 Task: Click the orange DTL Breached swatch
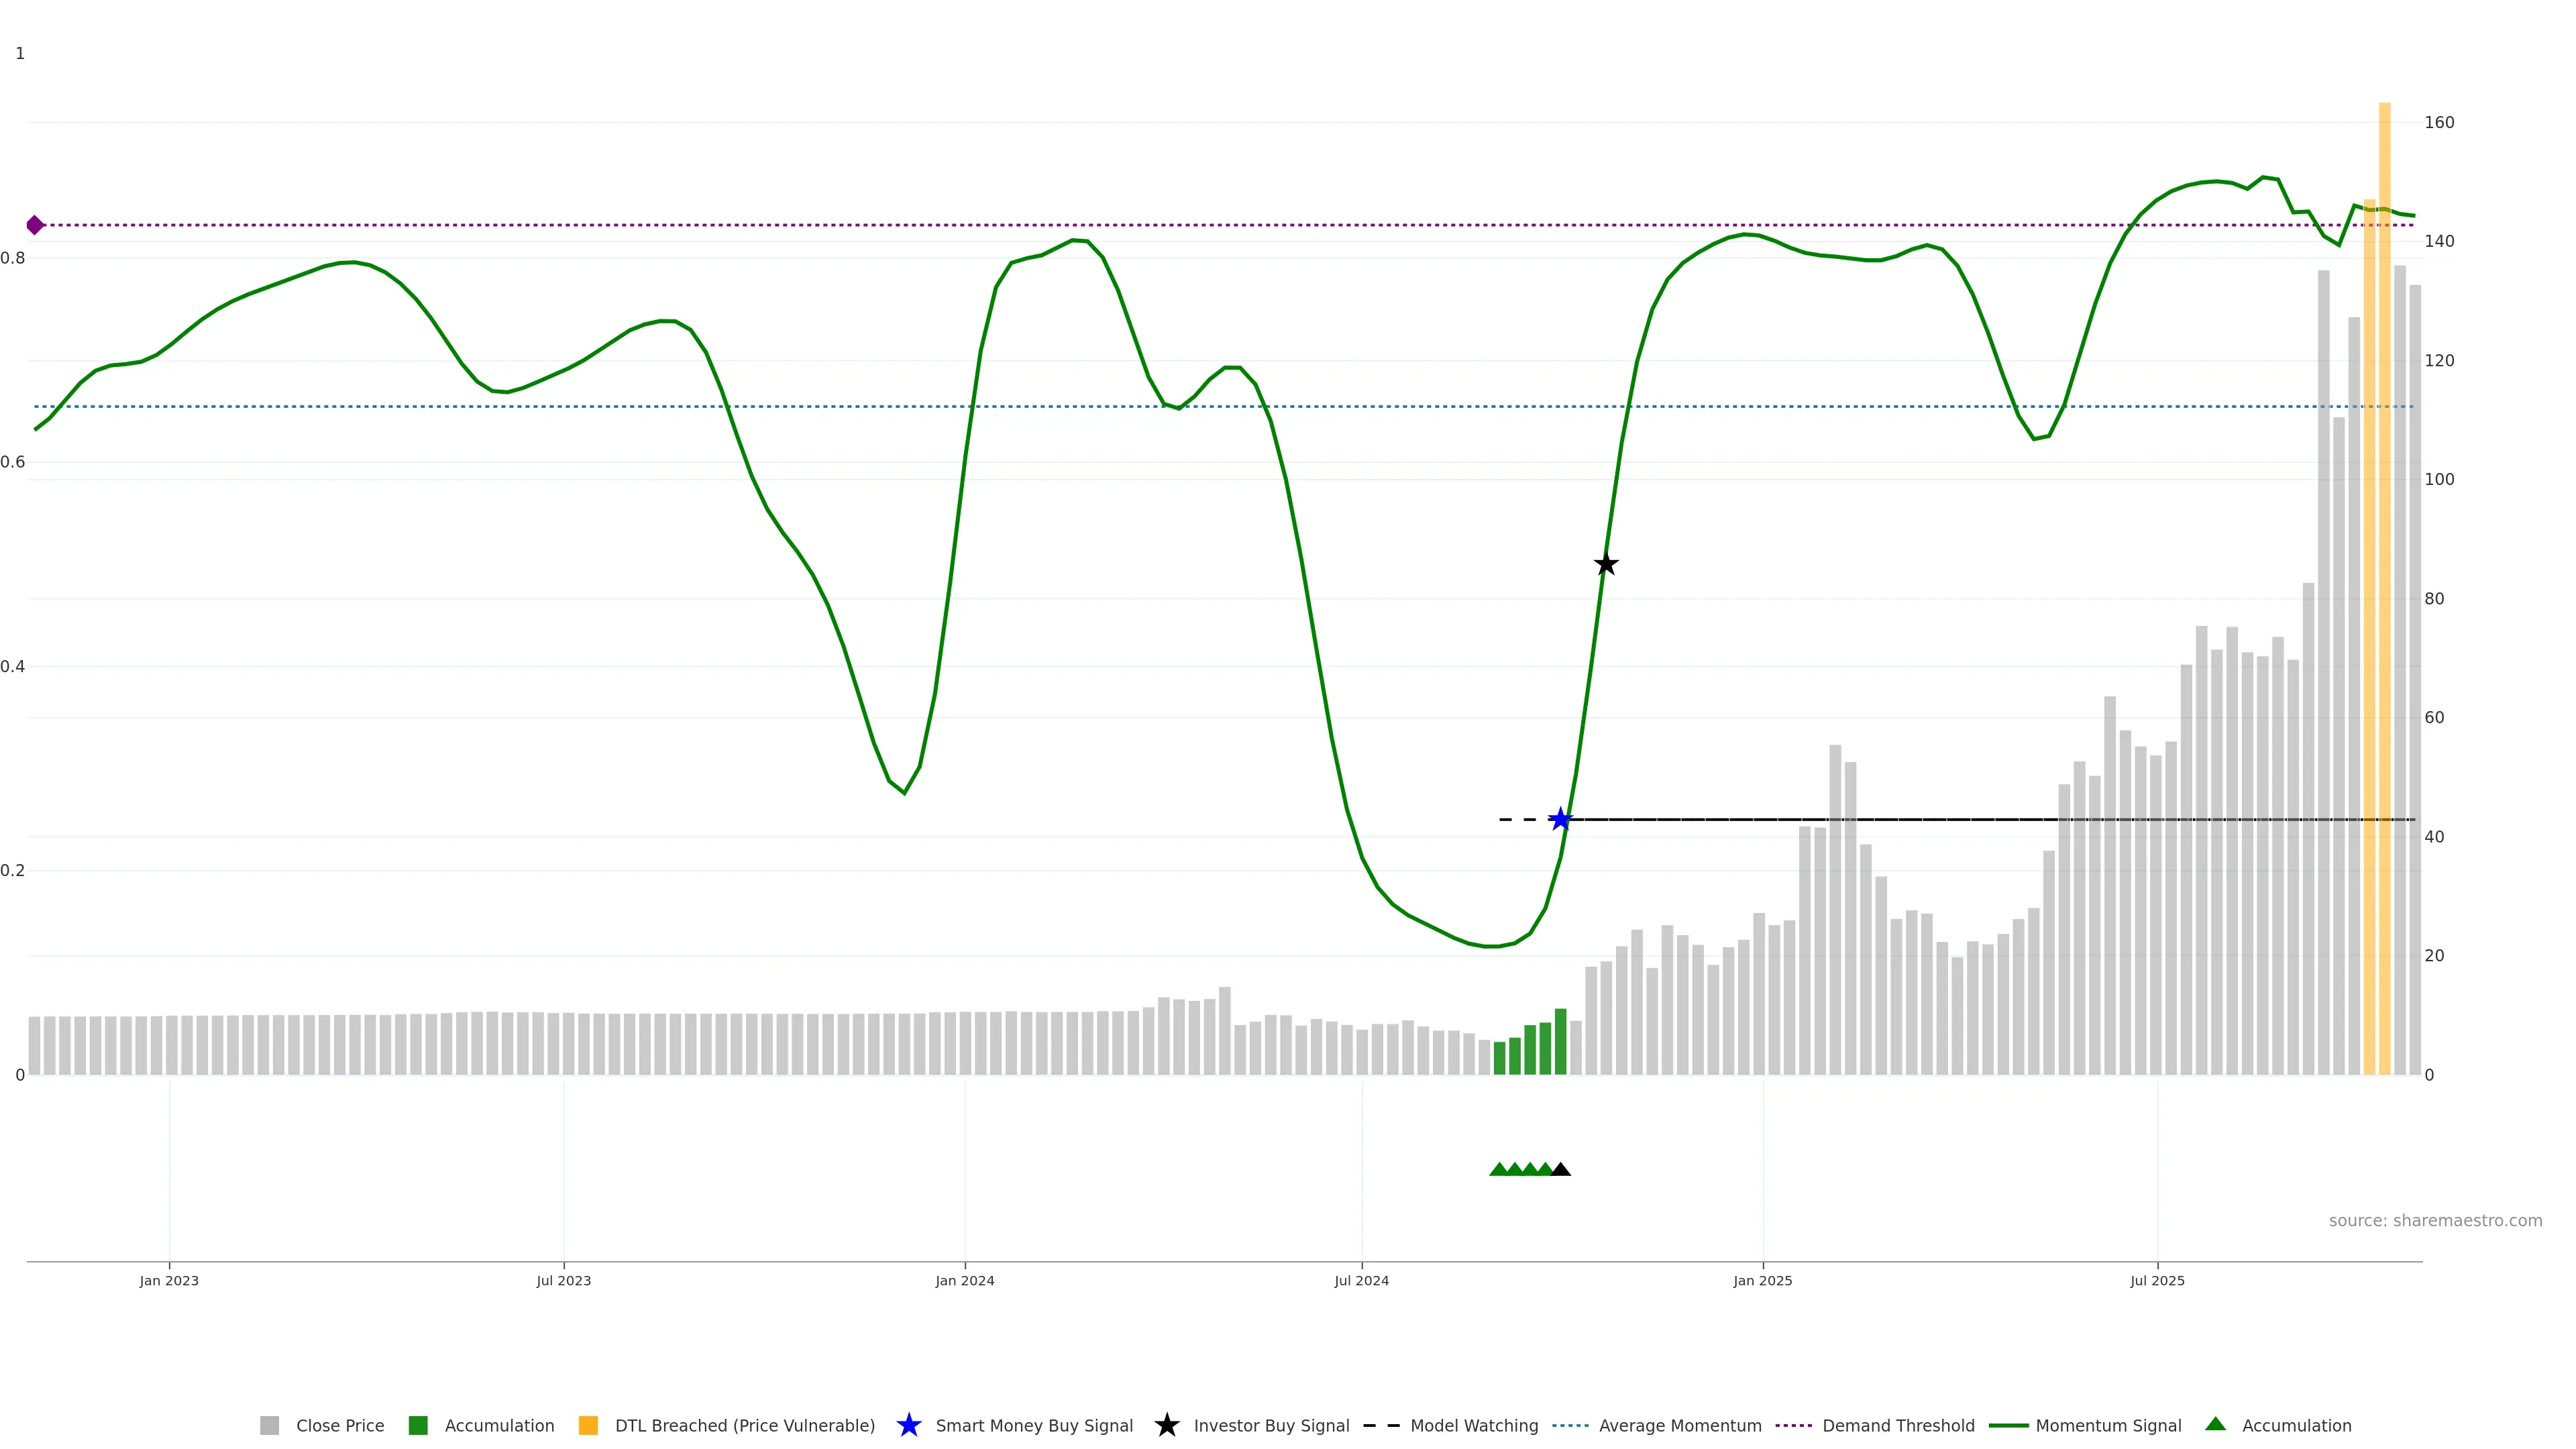coord(588,1425)
